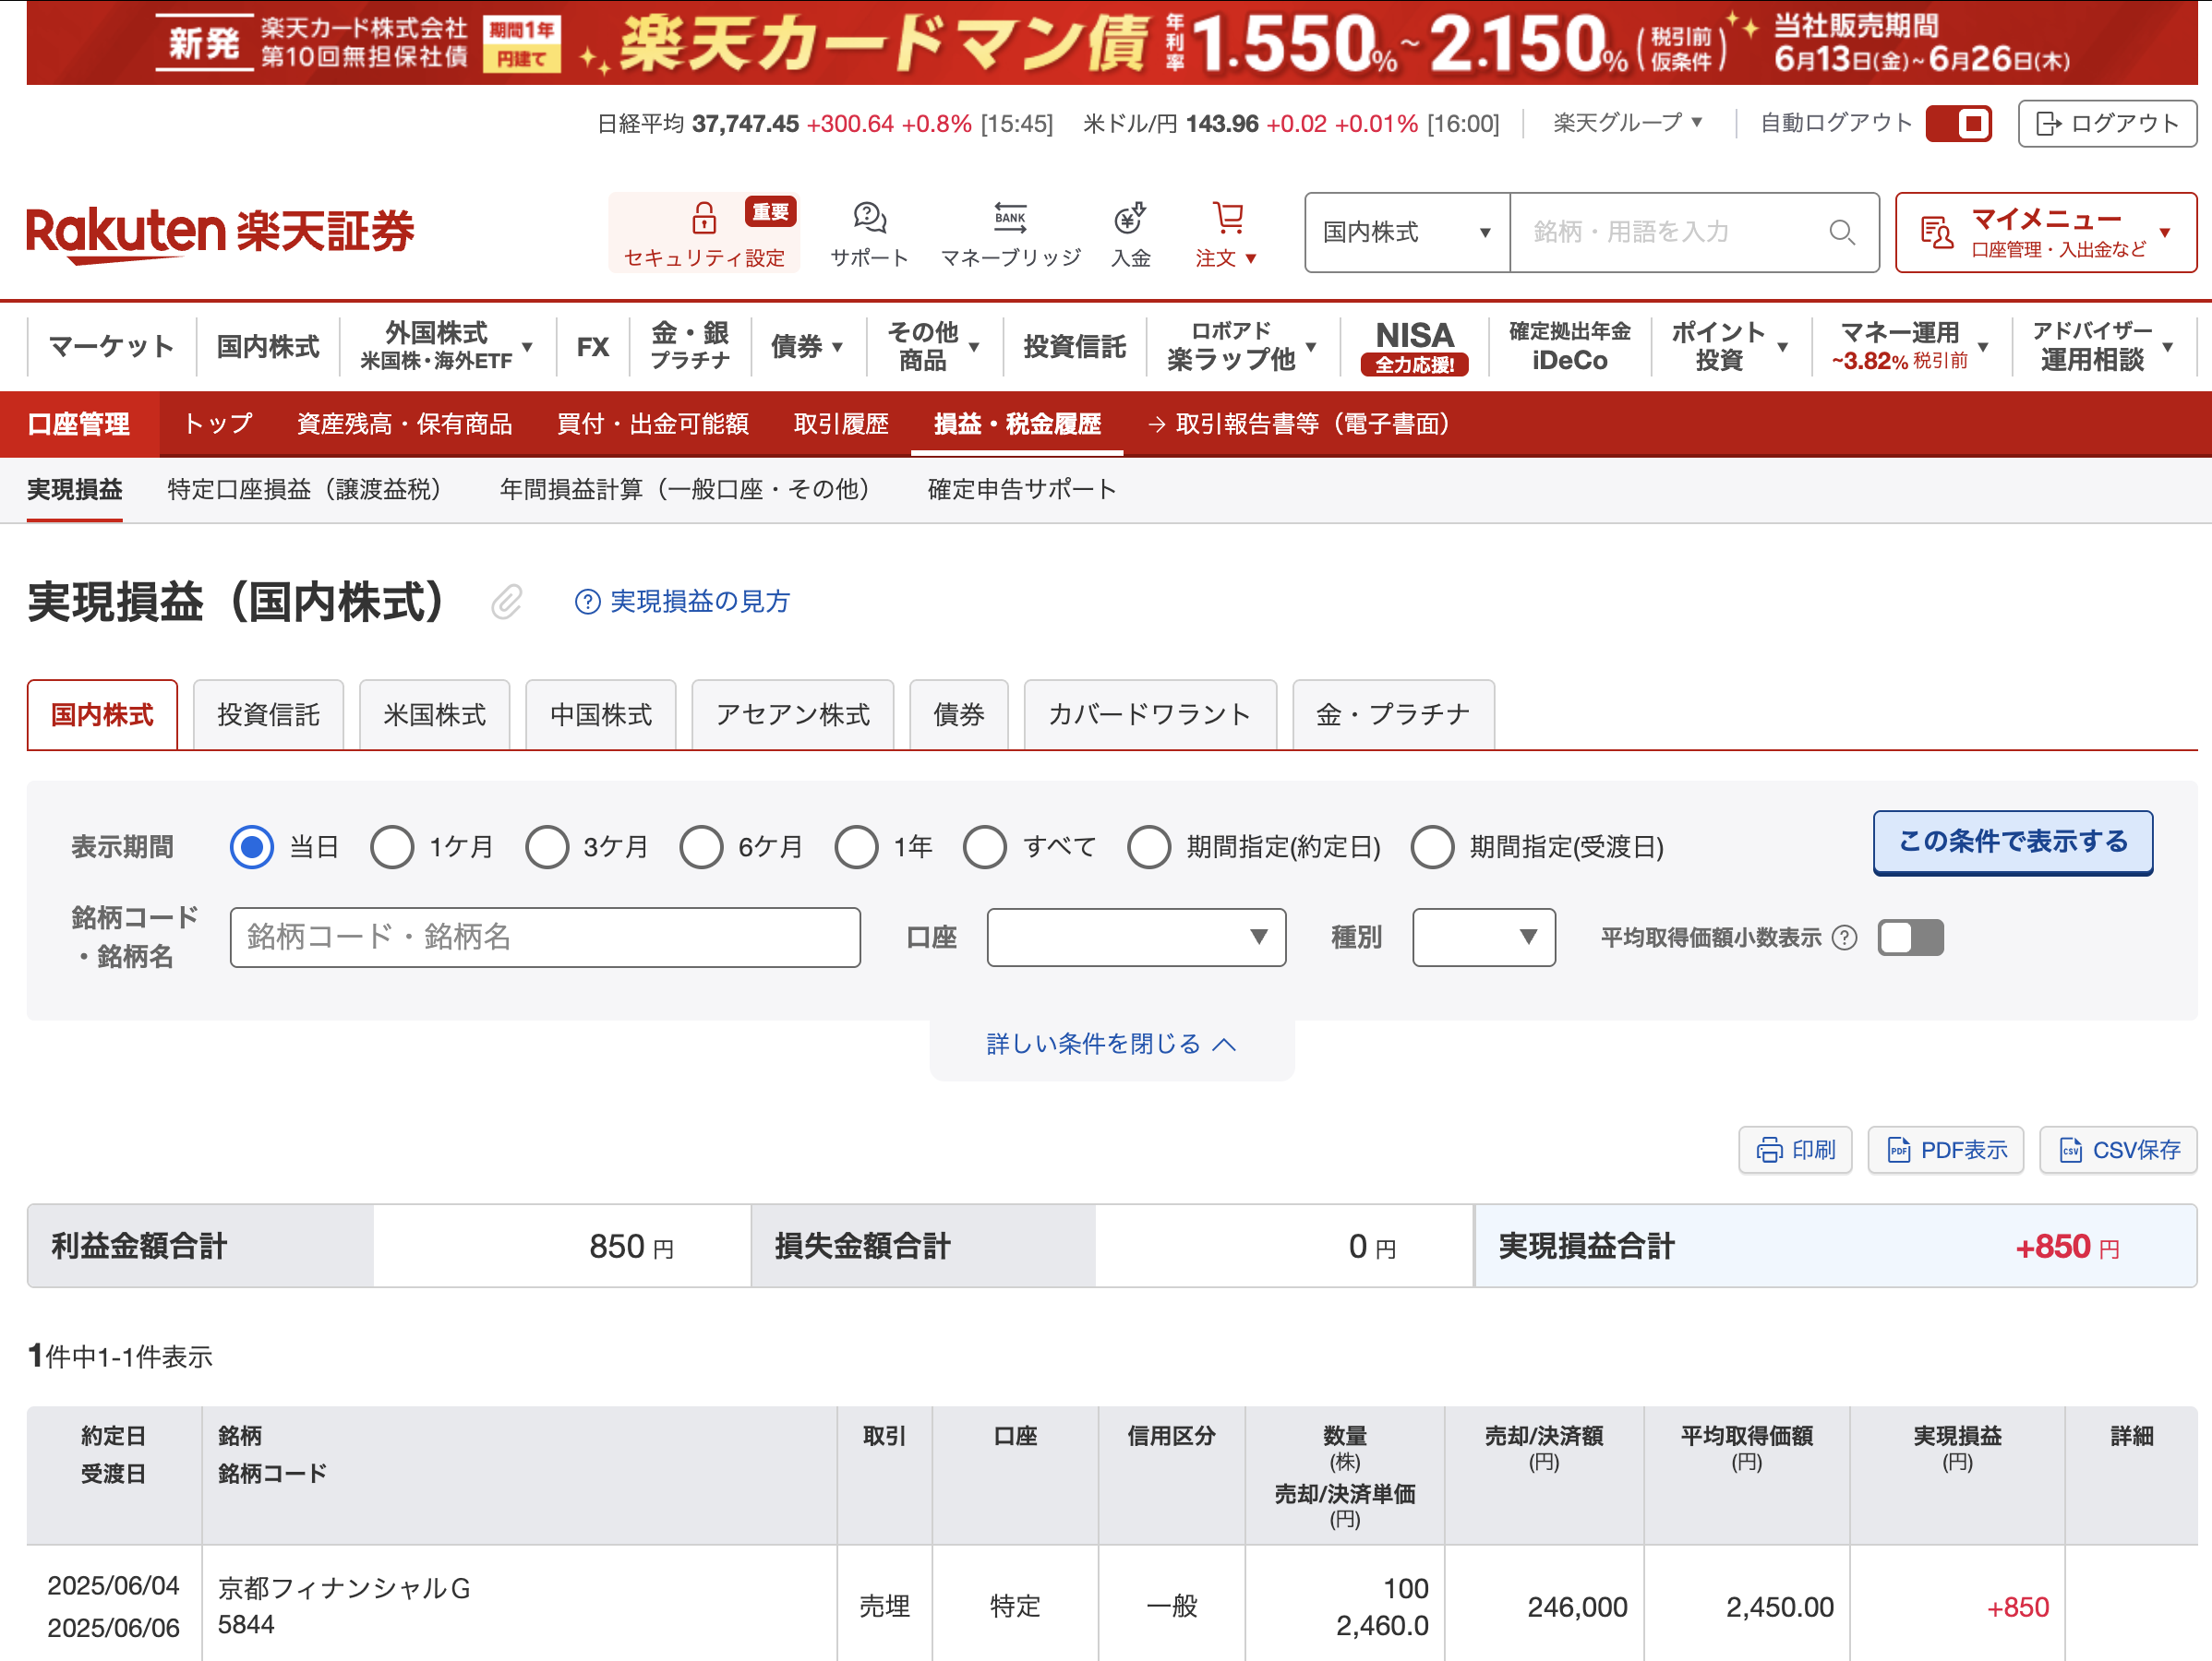Open the Security settings lock icon
The height and width of the screenshot is (1661, 2212).
coord(704,217)
